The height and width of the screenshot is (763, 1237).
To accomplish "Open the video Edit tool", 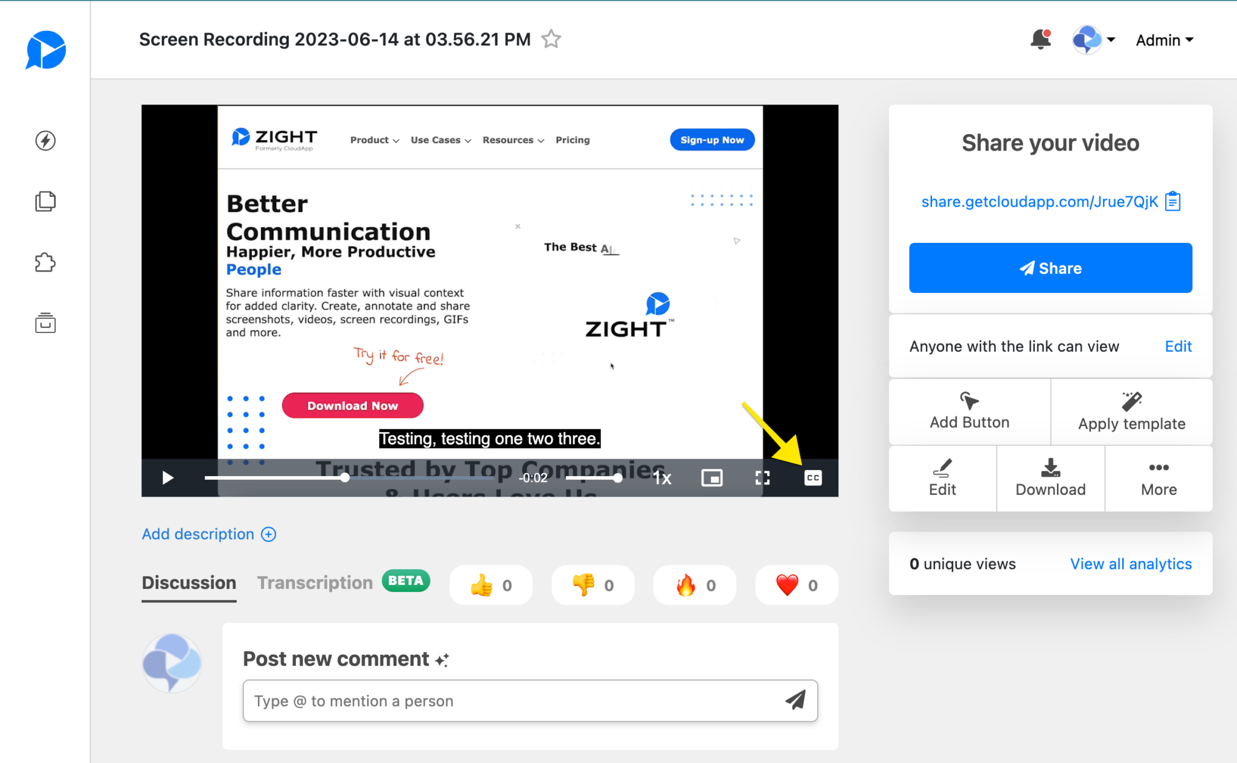I will (x=942, y=478).
